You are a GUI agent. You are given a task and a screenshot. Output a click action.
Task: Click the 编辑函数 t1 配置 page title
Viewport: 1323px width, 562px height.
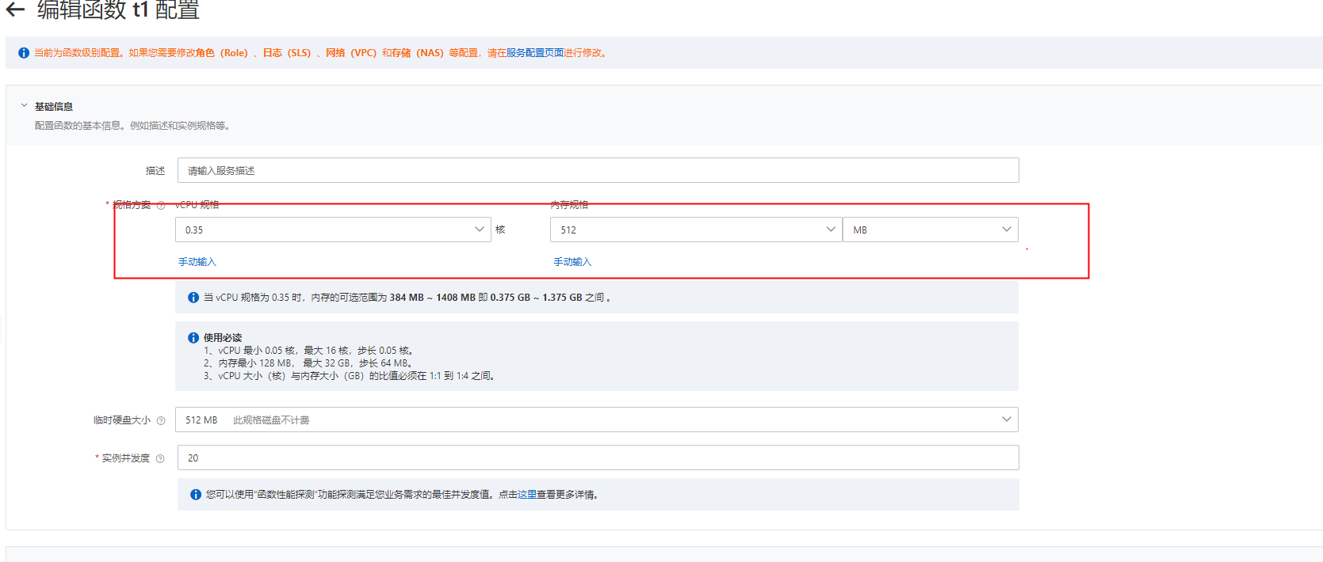point(118,9)
